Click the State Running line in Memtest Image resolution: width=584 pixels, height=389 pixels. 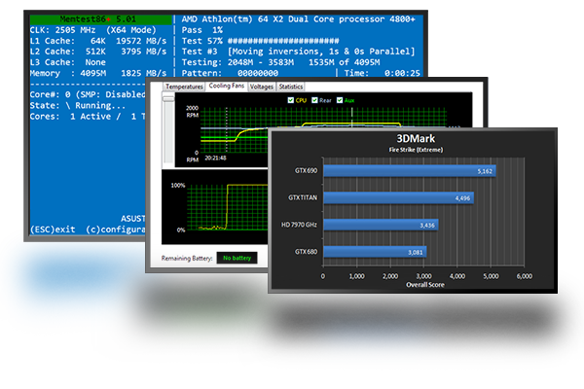(x=78, y=106)
